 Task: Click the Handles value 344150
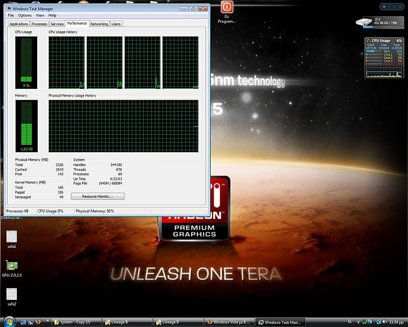tap(116, 165)
